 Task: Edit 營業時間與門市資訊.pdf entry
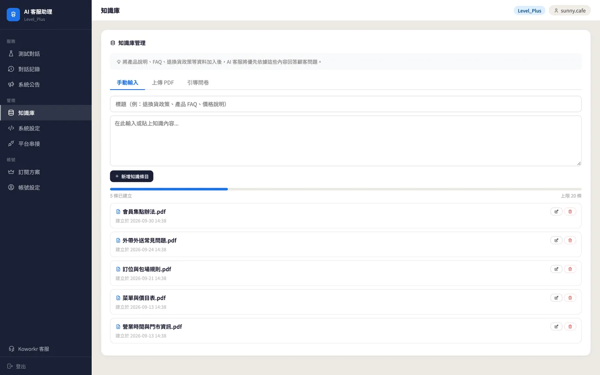coord(556,327)
